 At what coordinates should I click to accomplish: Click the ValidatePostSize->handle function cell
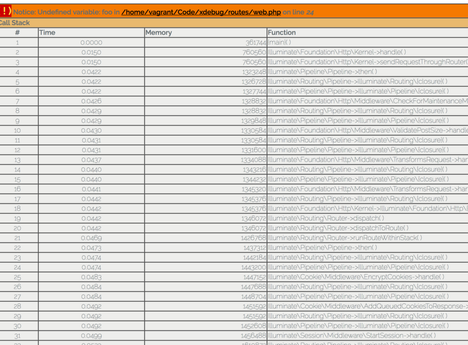(x=368, y=130)
